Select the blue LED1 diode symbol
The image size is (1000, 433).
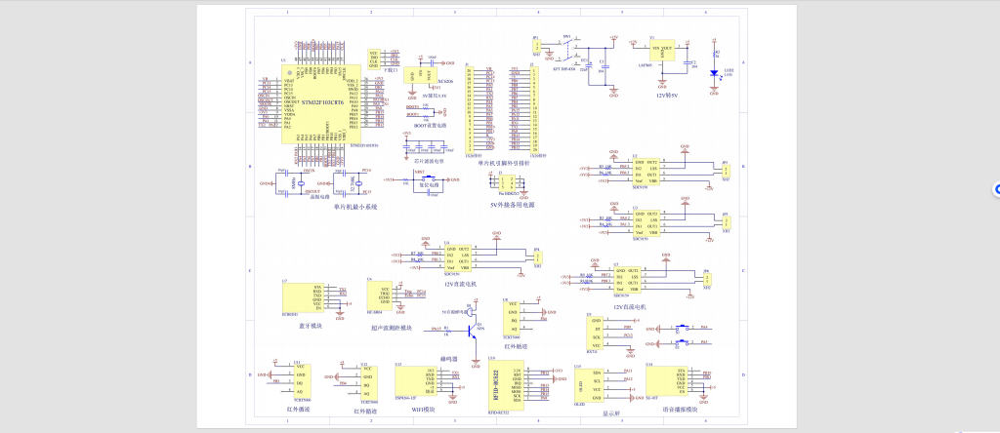(x=715, y=71)
